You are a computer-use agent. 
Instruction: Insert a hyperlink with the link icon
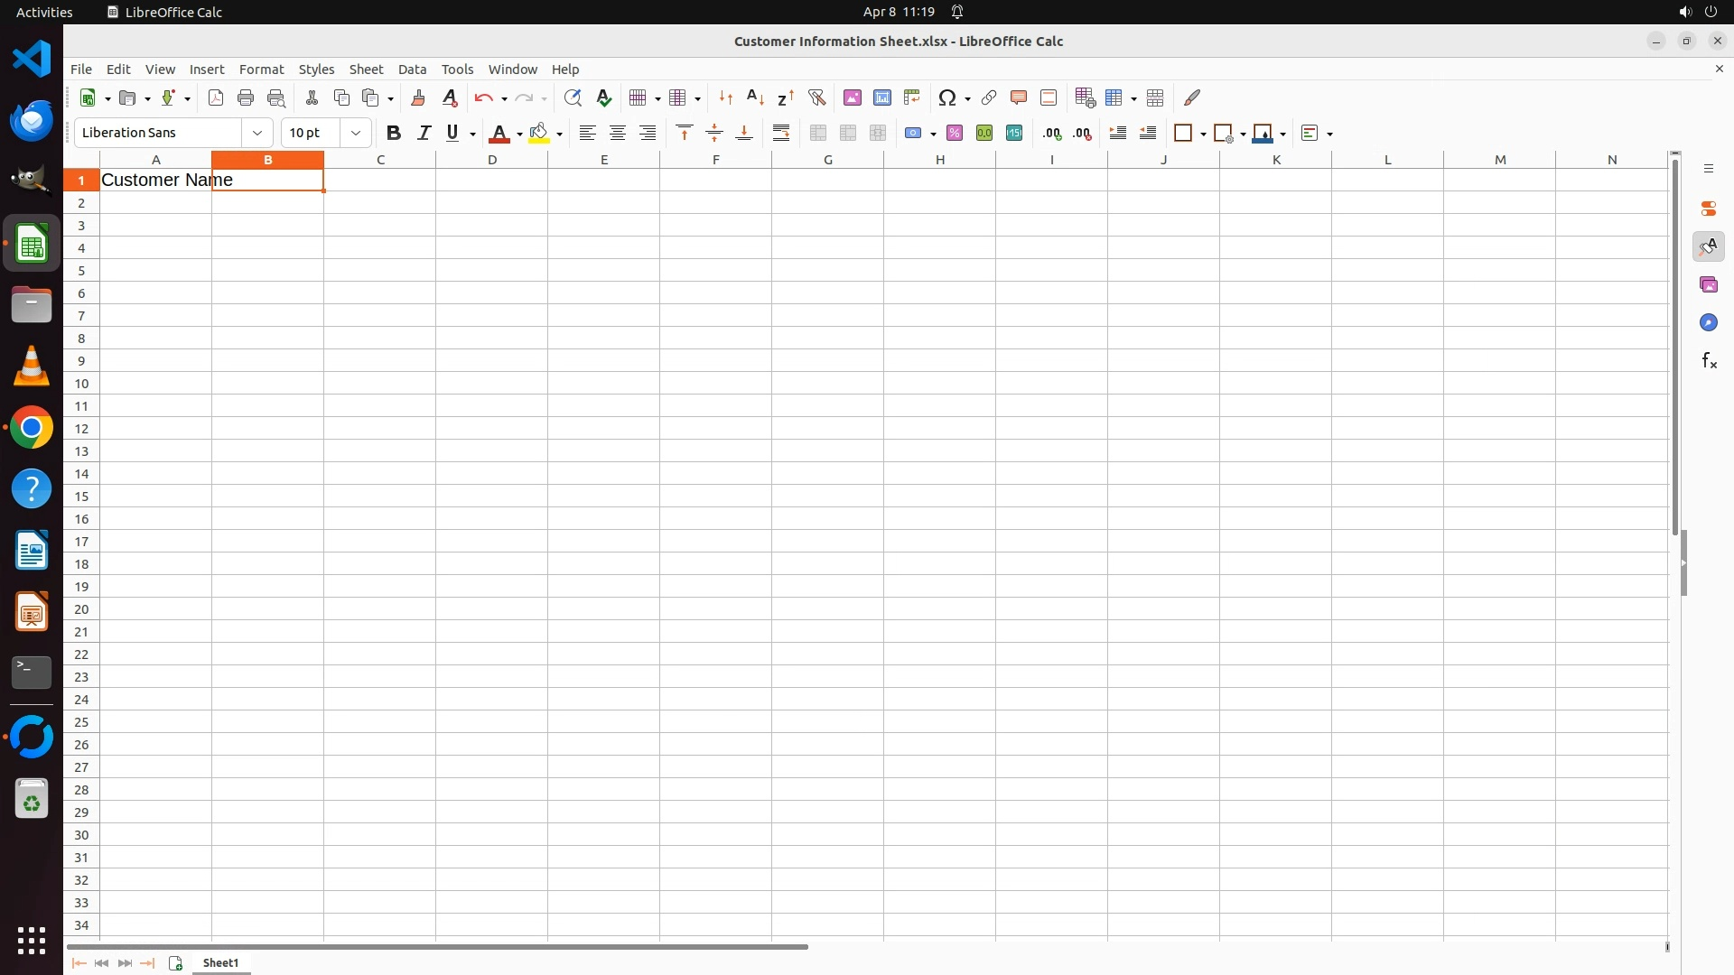tap(989, 97)
